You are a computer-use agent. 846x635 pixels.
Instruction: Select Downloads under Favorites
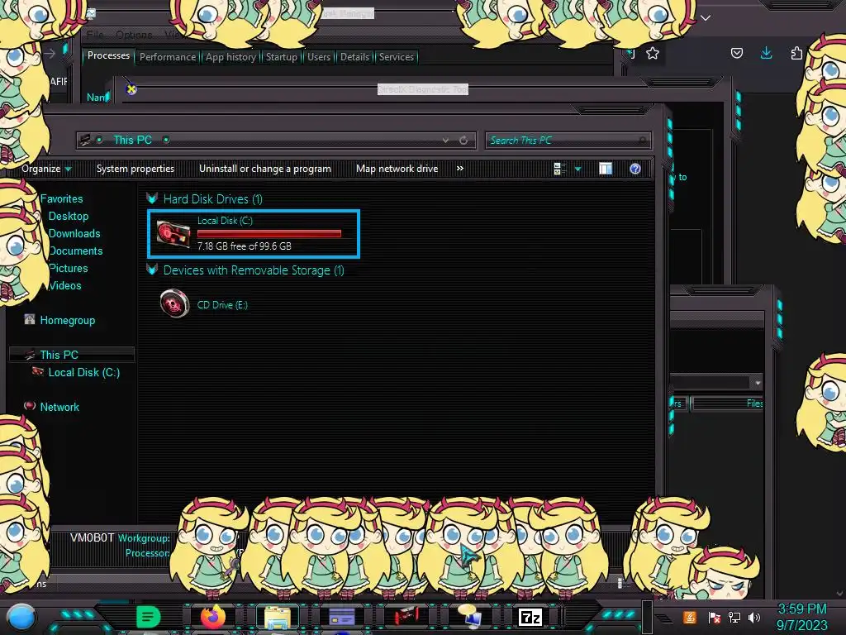point(74,233)
